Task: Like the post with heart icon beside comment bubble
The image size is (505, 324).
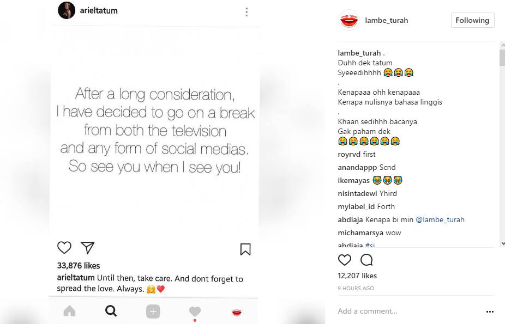Action: coord(345,260)
